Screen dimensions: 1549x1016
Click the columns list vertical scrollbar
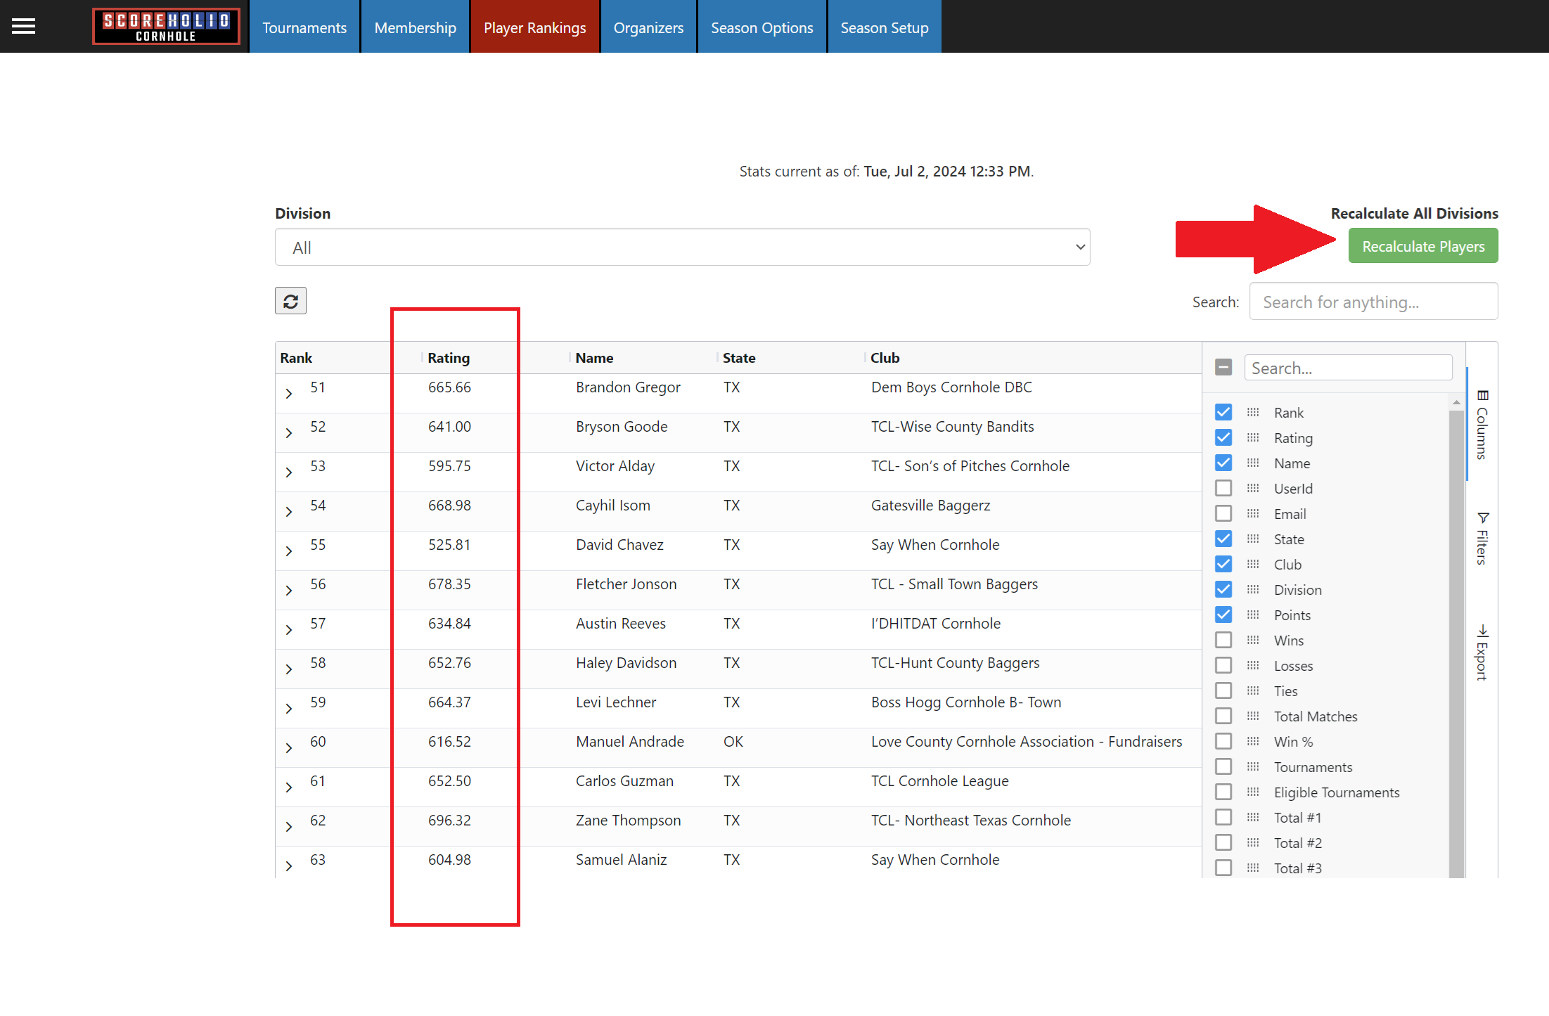click(x=1455, y=633)
